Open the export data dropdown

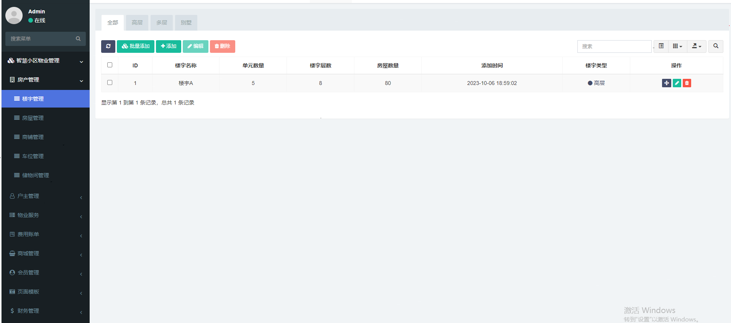coord(696,46)
